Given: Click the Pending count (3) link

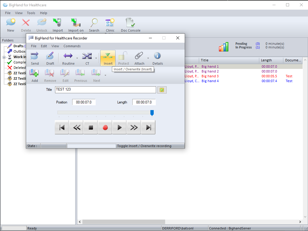Looking at the screenshot, I should point(258,44).
